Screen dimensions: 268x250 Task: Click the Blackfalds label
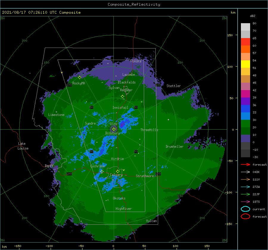point(127,82)
